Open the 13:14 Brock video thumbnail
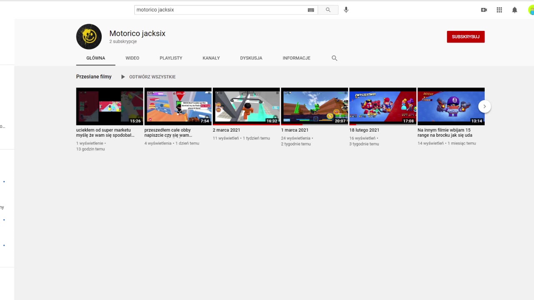The width and height of the screenshot is (534, 300). [451, 106]
